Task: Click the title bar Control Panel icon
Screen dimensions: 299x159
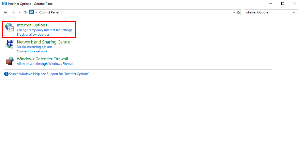Action: point(4,4)
